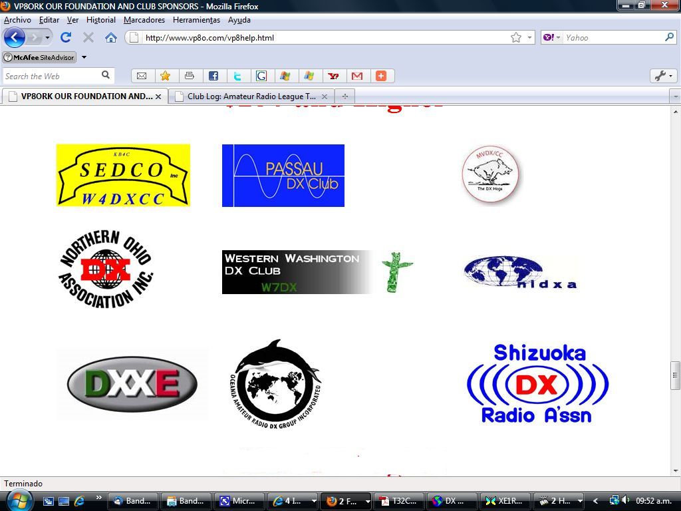Click the Yahoo search input field

click(613, 38)
